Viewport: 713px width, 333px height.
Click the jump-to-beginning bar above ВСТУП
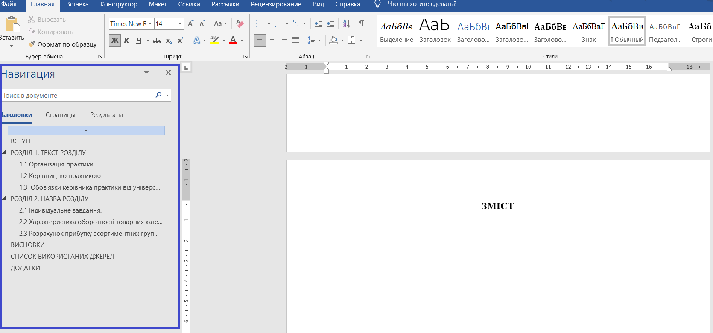click(86, 130)
